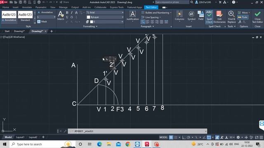Open the text layer dropdown showing 0
Screen dimensions: 264x148
tap(123, 22)
